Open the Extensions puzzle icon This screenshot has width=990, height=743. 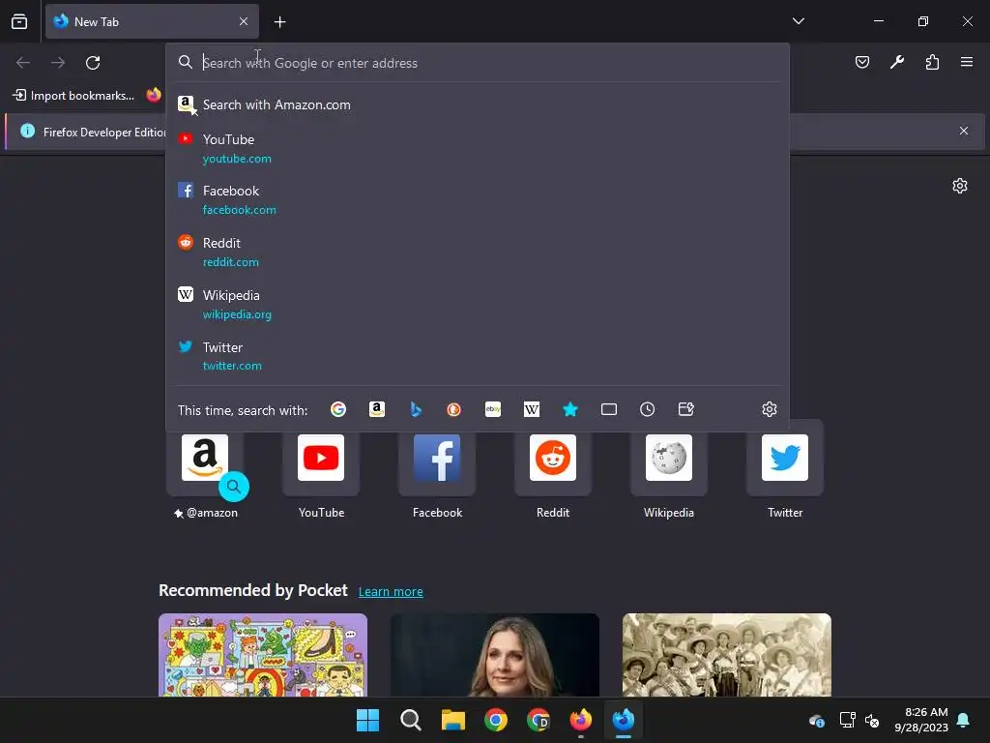pos(932,62)
